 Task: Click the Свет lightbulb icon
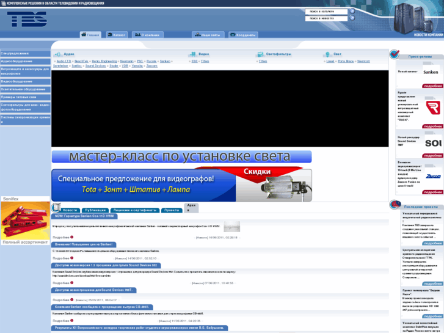click(x=327, y=54)
